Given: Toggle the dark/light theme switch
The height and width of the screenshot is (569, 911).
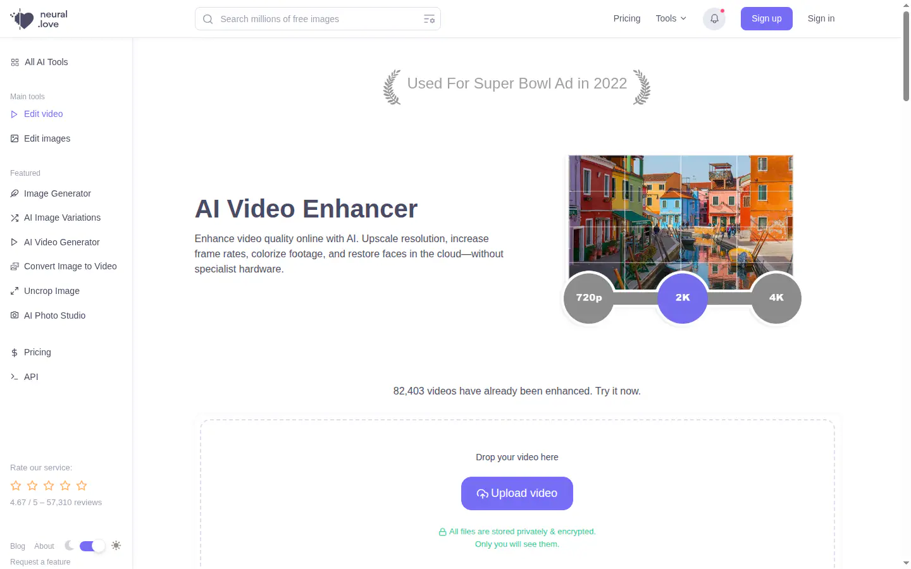Looking at the screenshot, I should [92, 546].
